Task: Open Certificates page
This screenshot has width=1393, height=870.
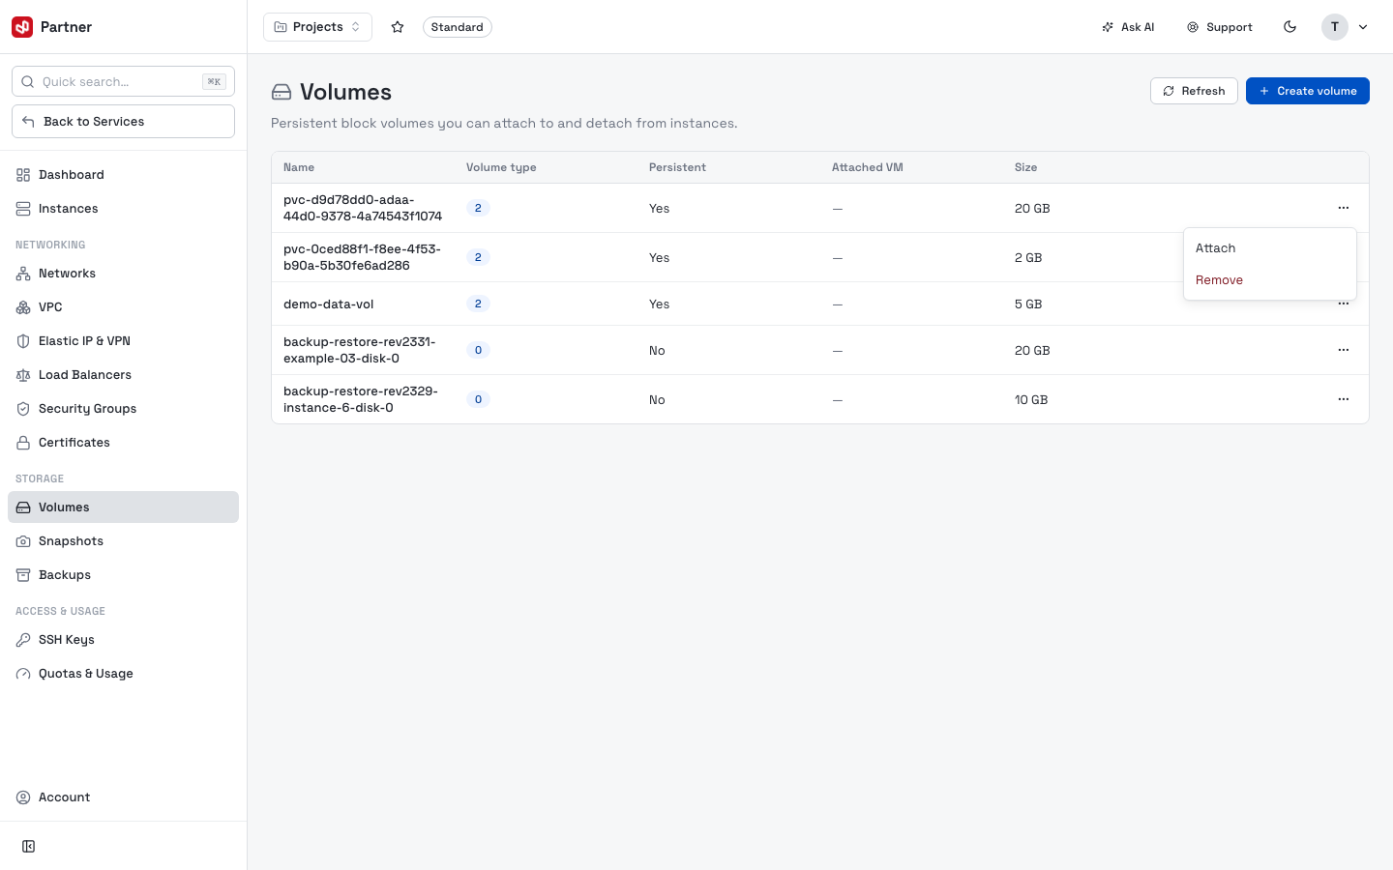Action: tap(123, 443)
